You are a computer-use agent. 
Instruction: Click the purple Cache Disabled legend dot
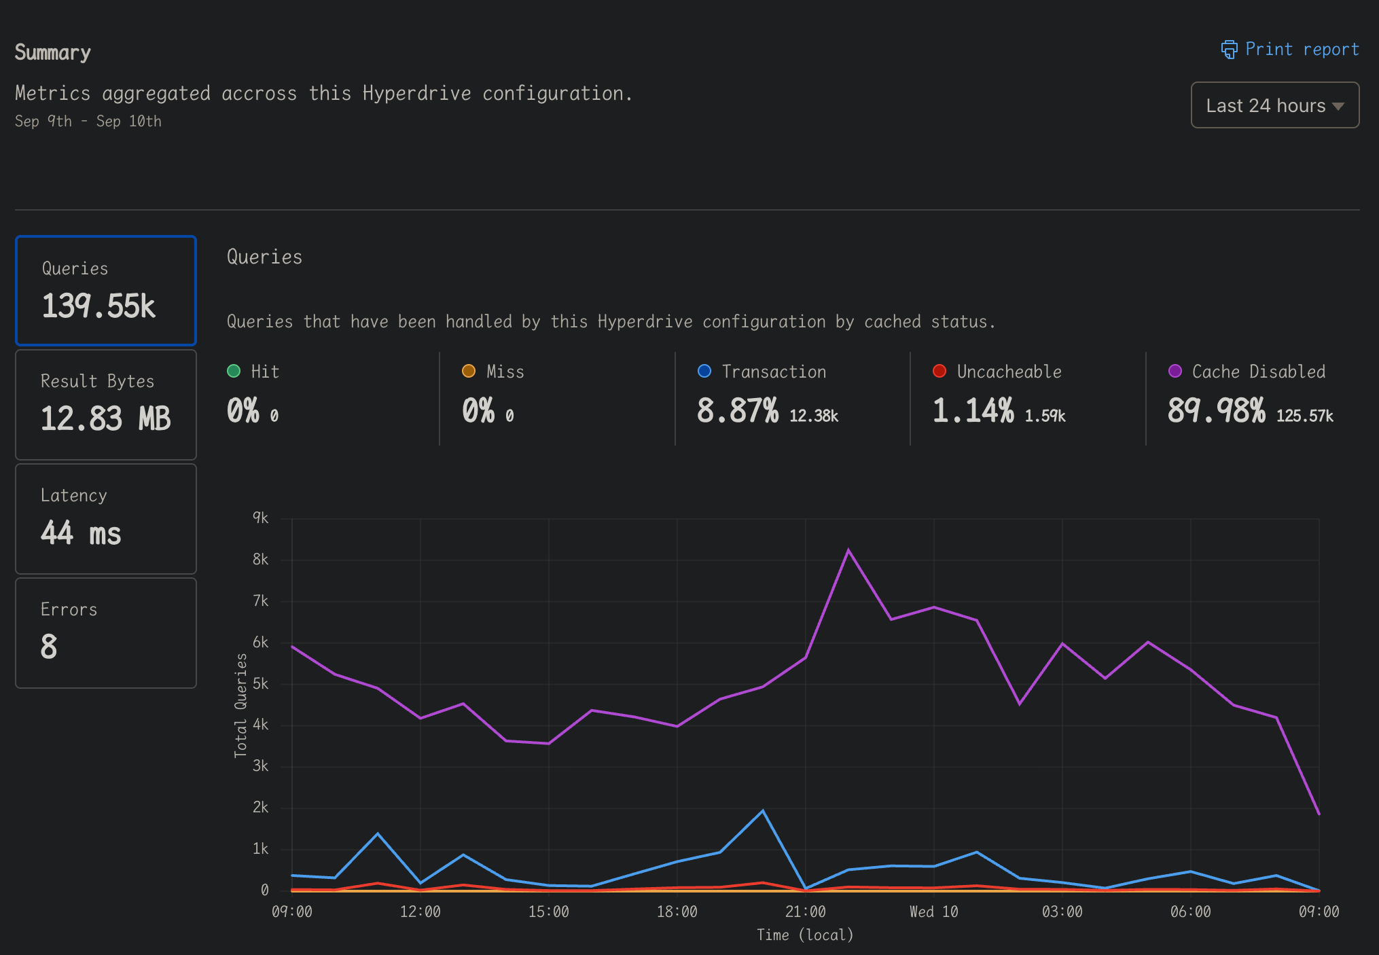coord(1175,371)
